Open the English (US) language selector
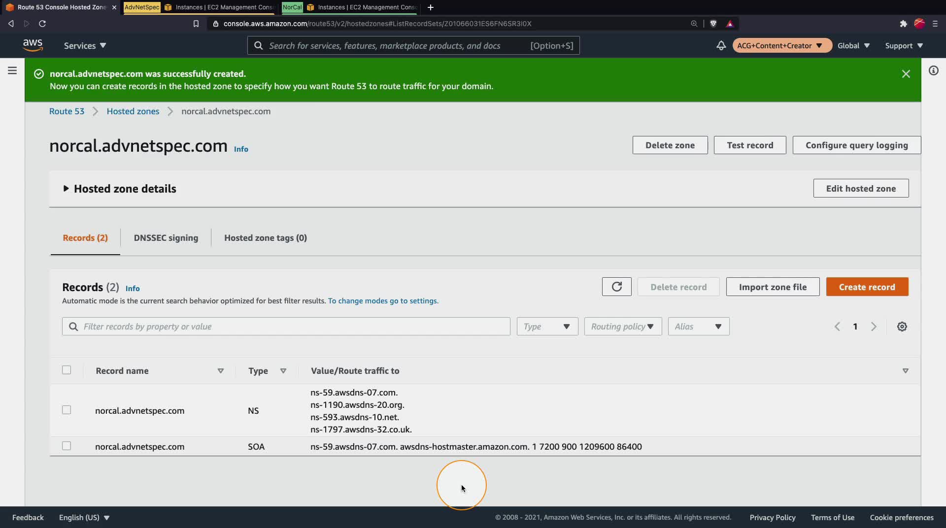The height and width of the screenshot is (528, 946). (x=84, y=518)
